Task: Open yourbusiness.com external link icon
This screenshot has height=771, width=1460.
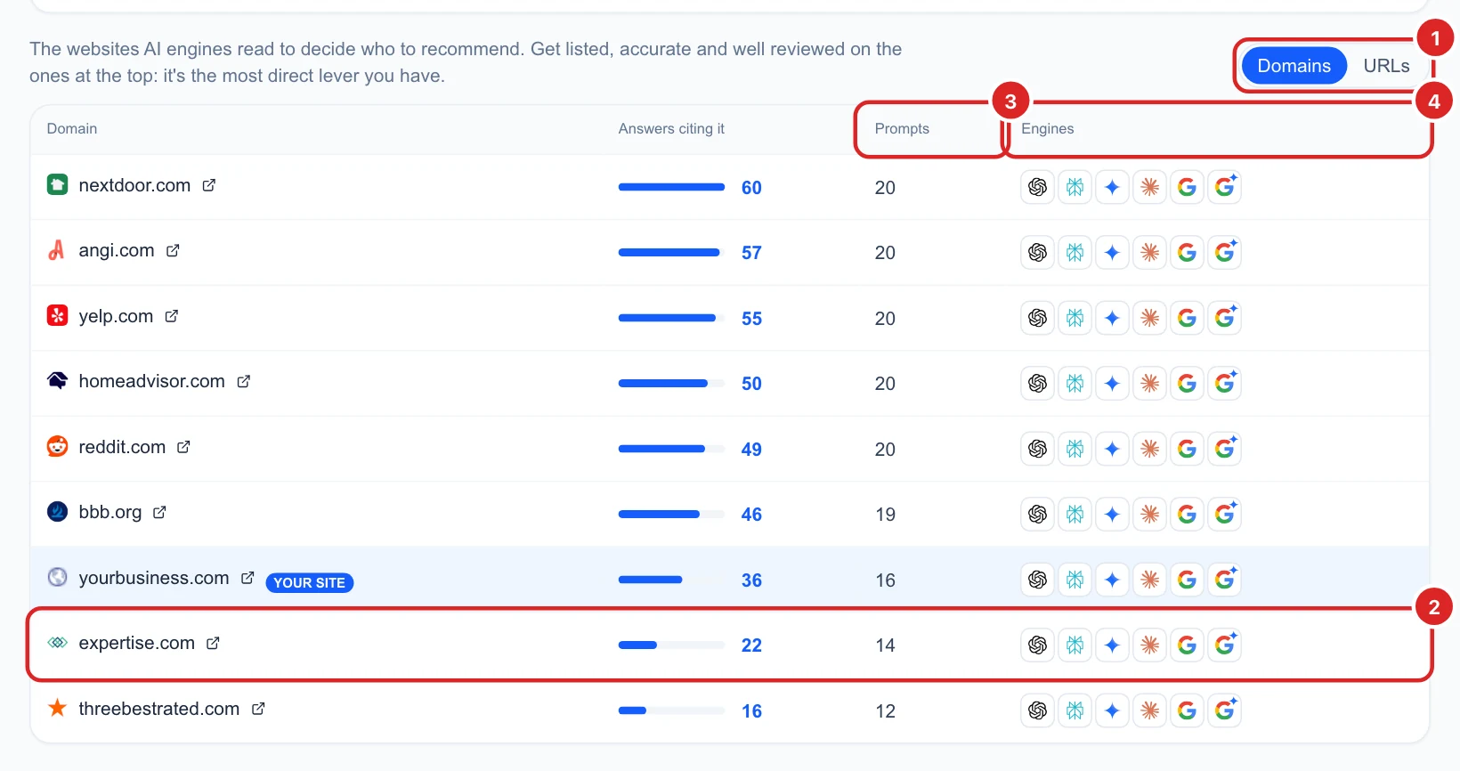Action: [x=247, y=578]
